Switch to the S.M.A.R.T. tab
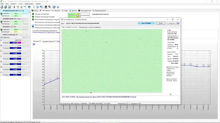220x123 pixels. coord(57,10)
